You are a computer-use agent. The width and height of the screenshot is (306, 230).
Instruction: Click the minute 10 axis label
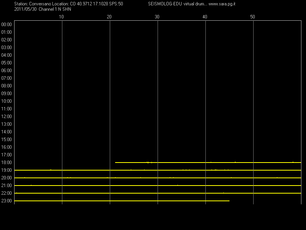pos(61,17)
